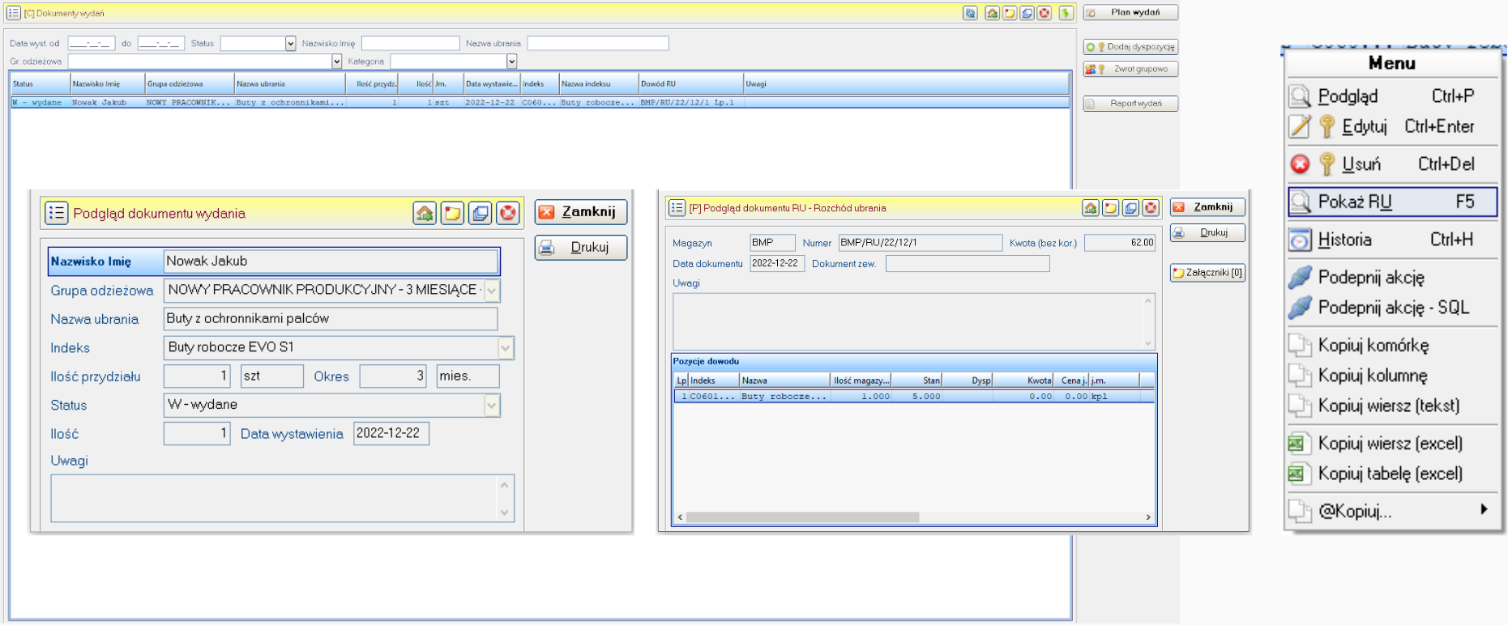Screen dimensions: 1508x625
Task: Click the Dokument zew. input field
Action: [968, 264]
